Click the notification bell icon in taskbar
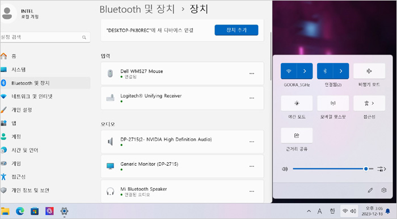 click(388, 211)
